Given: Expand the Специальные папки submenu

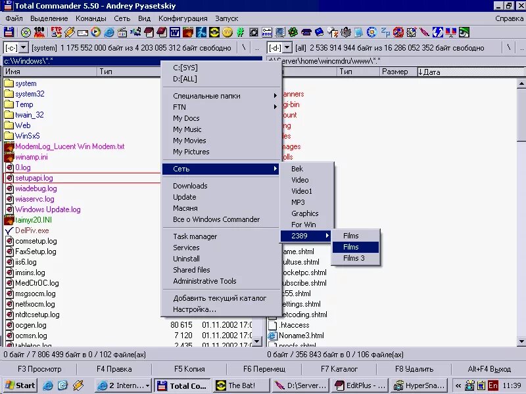Looking at the screenshot, I should [221, 96].
